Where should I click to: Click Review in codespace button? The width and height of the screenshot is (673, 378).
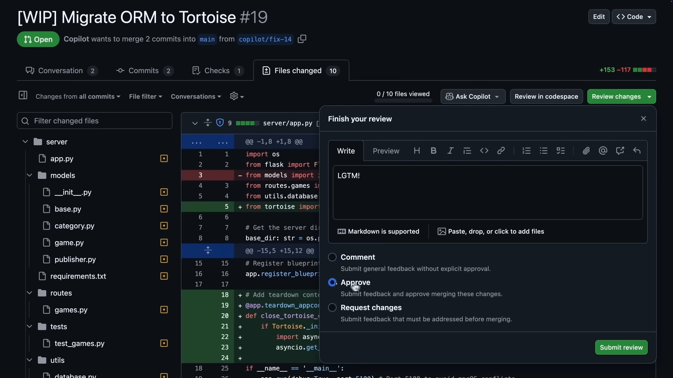[x=546, y=97]
